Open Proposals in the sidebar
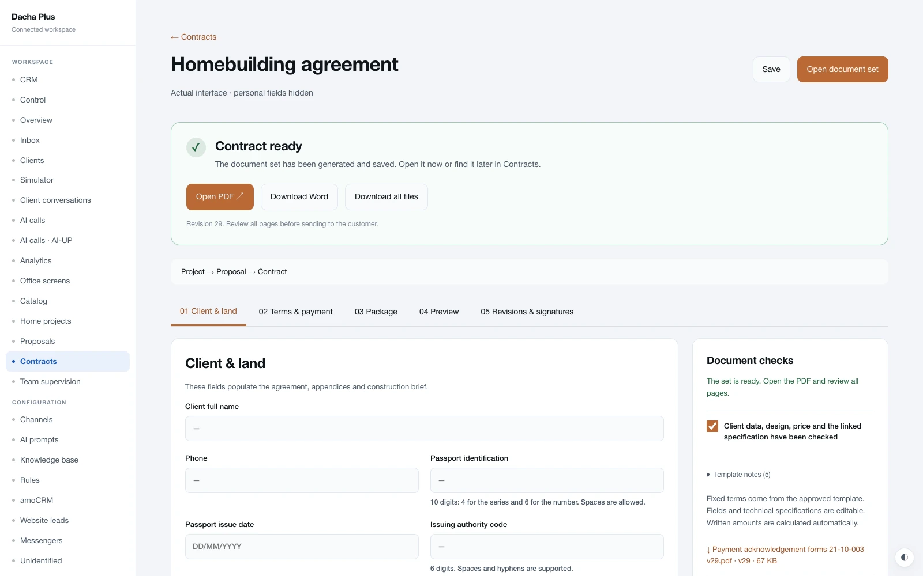The width and height of the screenshot is (923, 576). pos(67,342)
